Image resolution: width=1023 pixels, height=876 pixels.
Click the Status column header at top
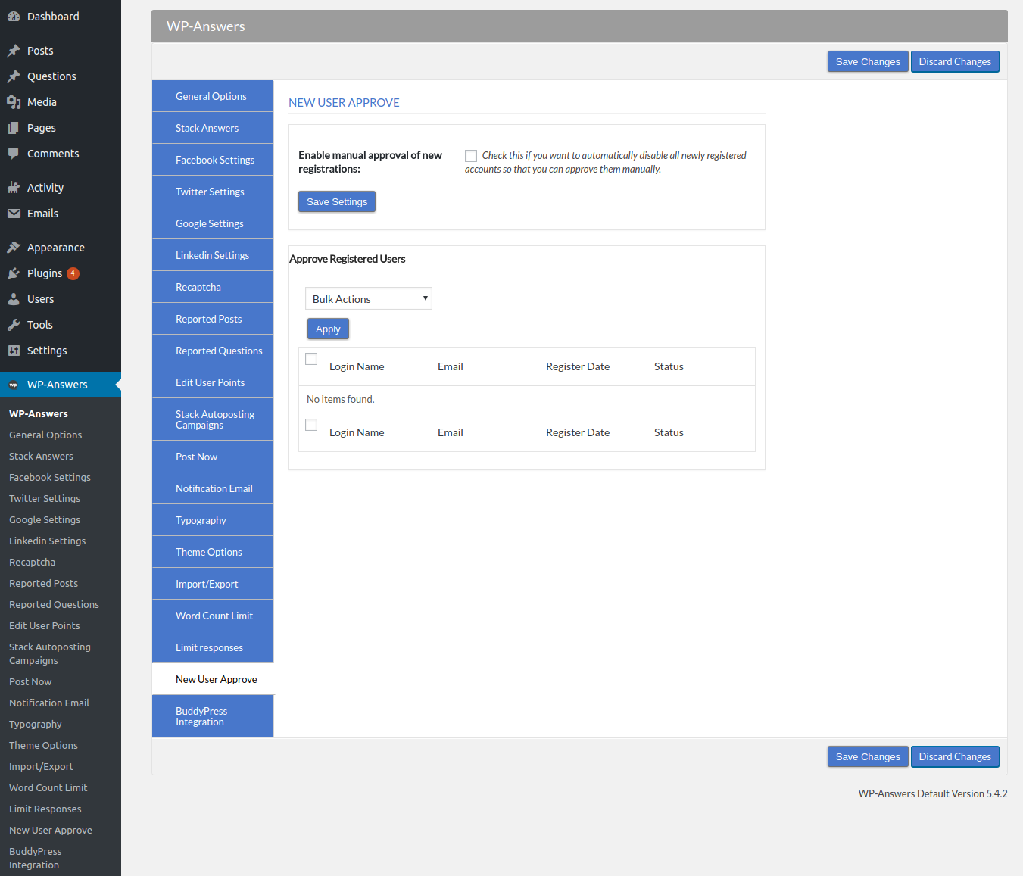click(x=669, y=366)
